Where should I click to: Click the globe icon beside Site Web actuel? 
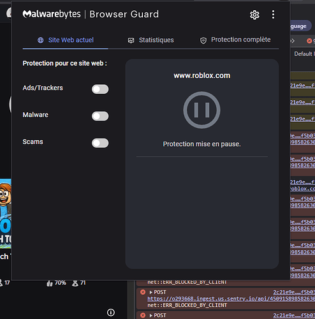[x=41, y=40]
